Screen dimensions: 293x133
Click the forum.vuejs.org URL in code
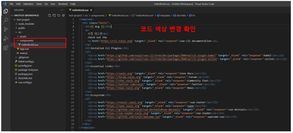(x=124, y=77)
